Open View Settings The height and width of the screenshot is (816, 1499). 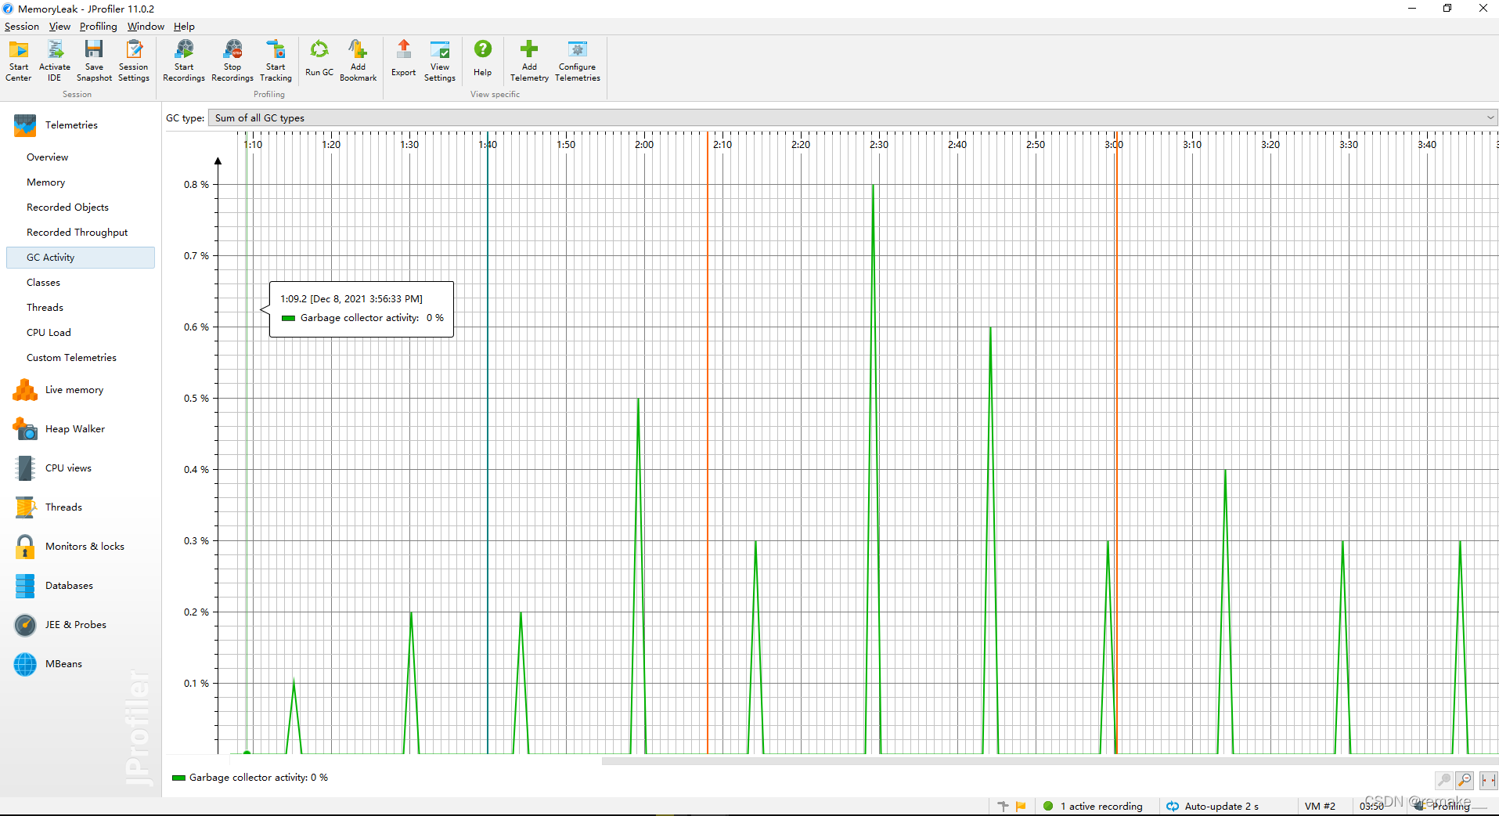[440, 60]
